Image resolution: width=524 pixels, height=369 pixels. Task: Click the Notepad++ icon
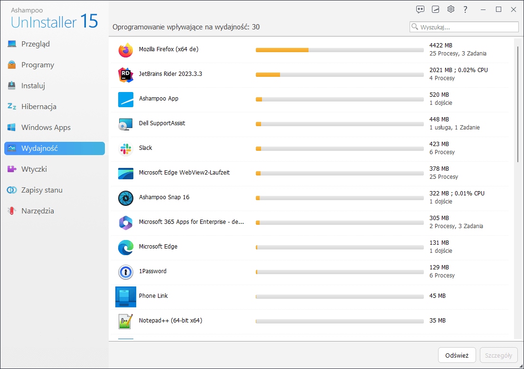(126, 322)
